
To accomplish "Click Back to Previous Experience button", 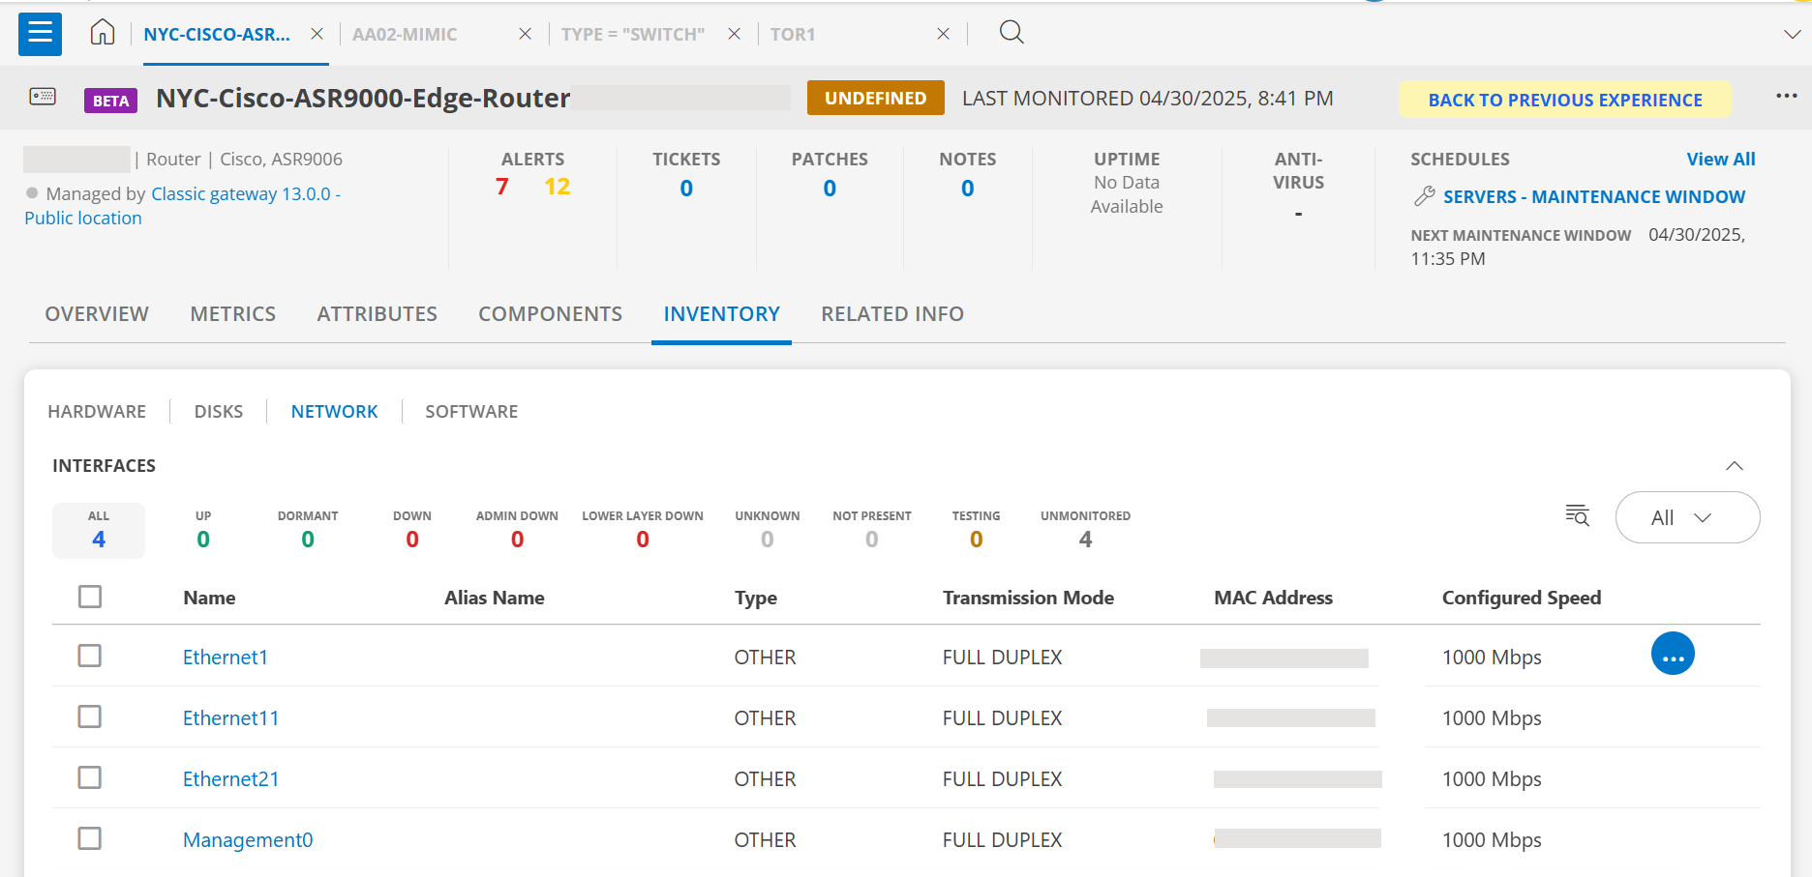I will tap(1565, 100).
